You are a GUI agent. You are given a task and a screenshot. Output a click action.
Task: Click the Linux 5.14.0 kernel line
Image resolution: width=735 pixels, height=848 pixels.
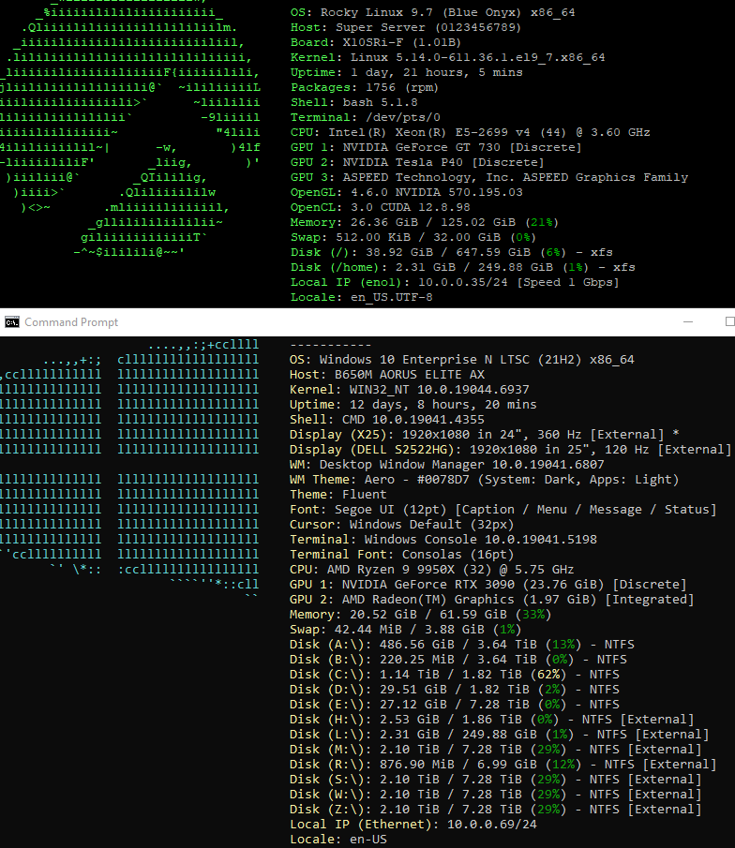[x=447, y=57]
